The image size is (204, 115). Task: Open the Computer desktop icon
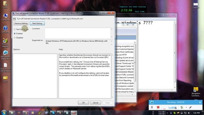[x=5, y=17]
